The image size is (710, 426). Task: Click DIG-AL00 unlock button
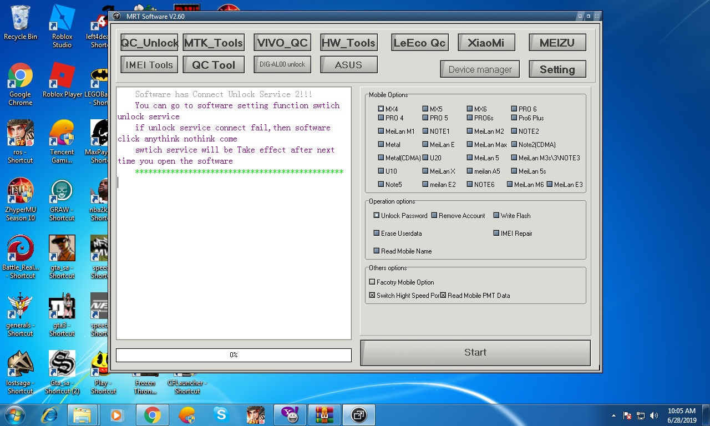(x=282, y=64)
